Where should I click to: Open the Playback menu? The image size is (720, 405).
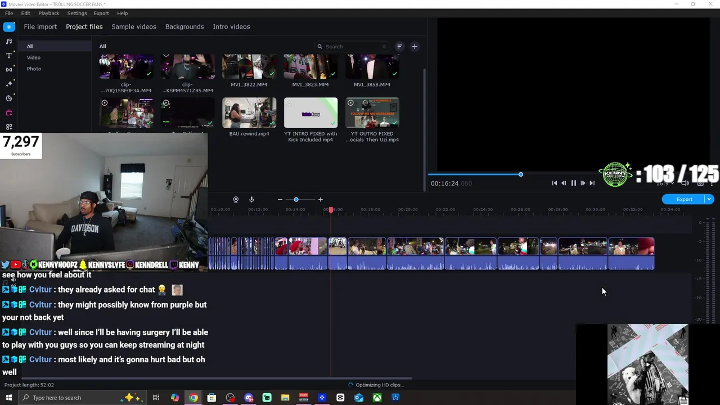[49, 13]
